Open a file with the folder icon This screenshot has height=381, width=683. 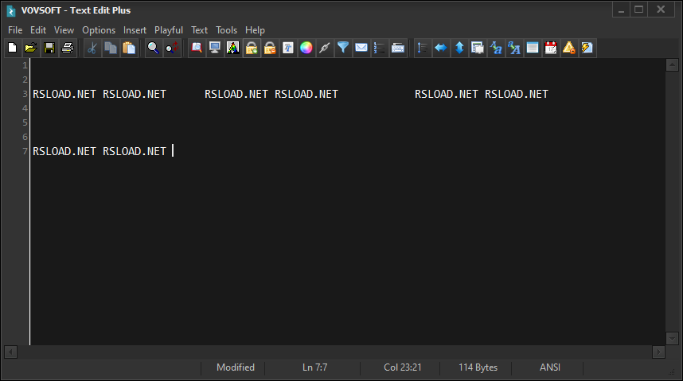30,48
